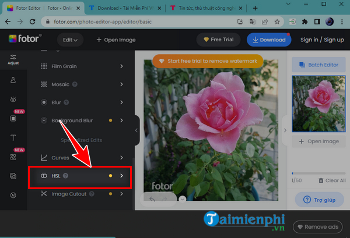Expand the HSL option chevron

point(121,176)
